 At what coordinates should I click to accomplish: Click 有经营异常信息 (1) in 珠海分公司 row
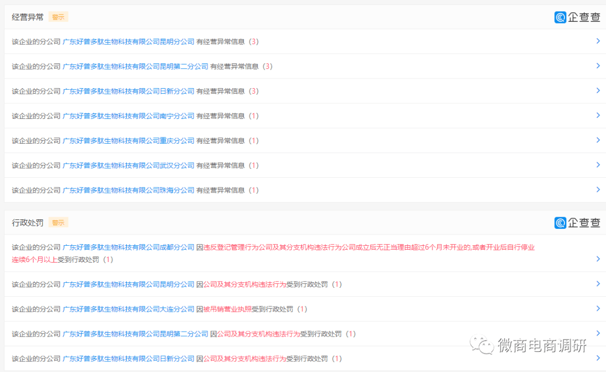228,190
